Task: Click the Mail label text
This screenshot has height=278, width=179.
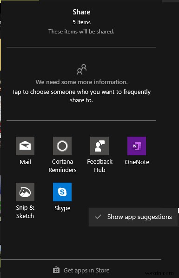Action: (25, 162)
